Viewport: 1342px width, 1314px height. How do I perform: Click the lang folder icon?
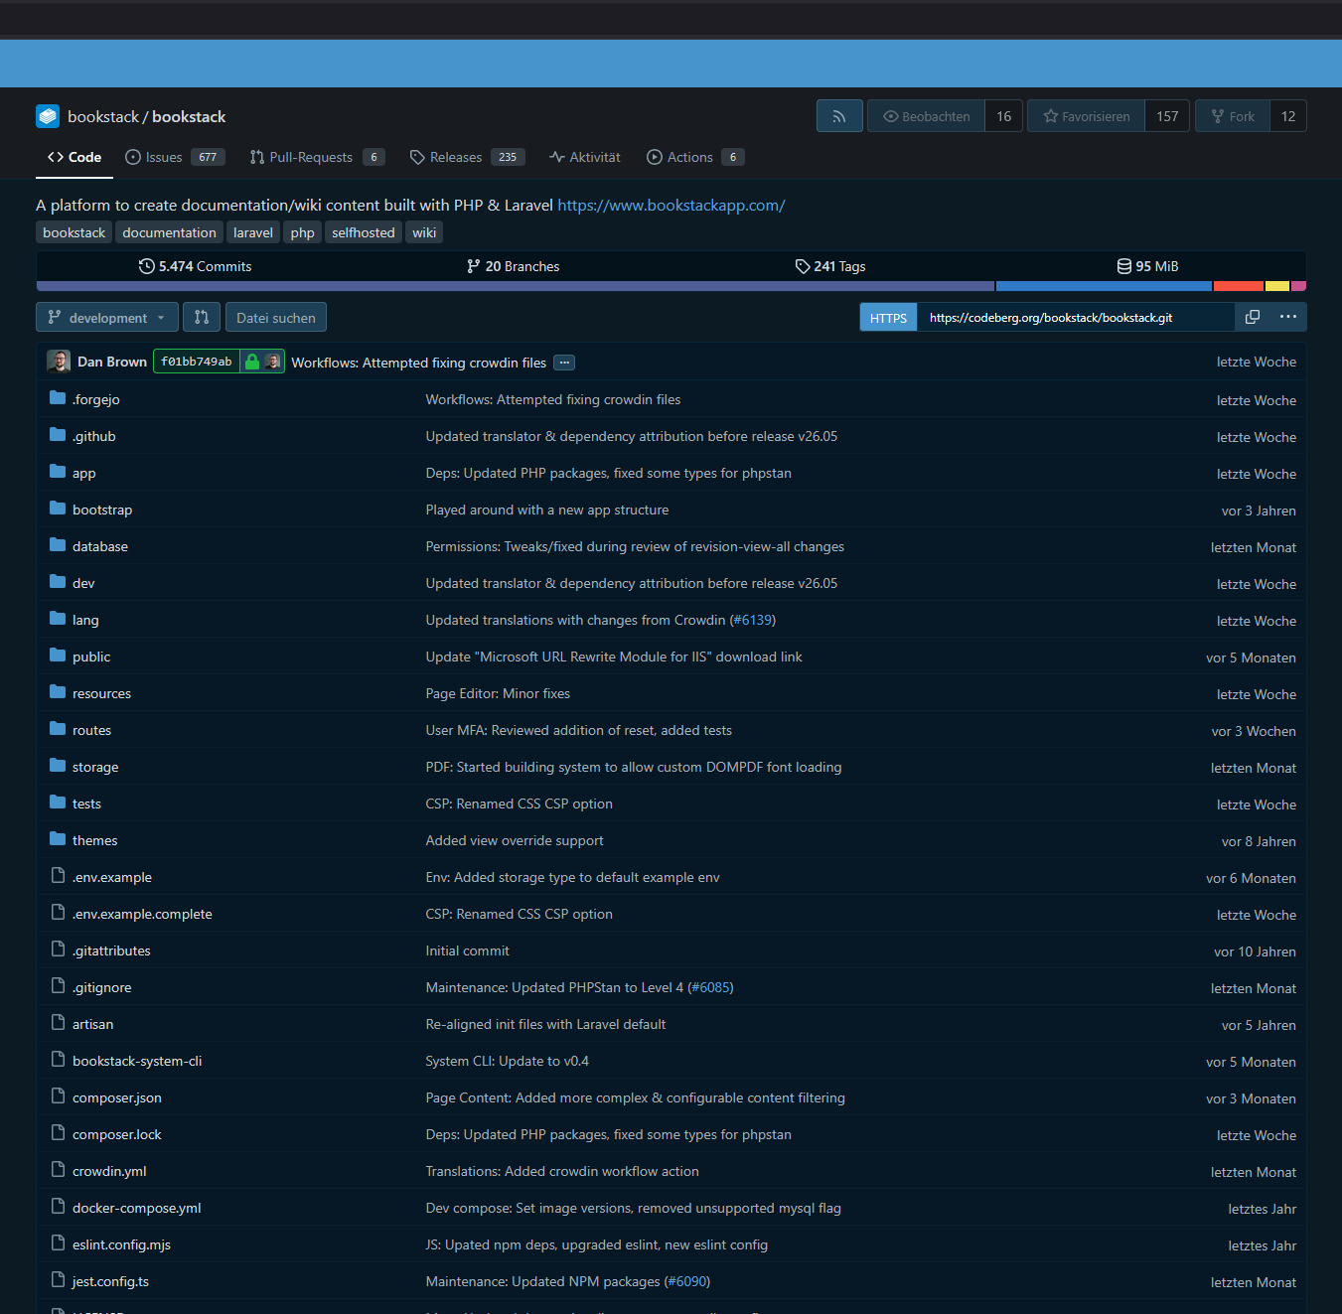pos(58,619)
